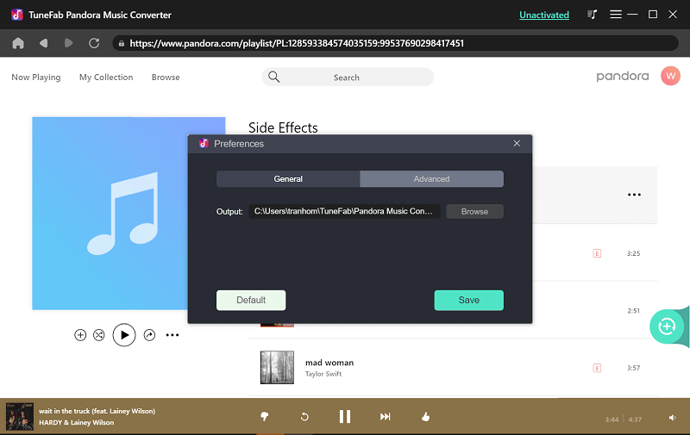The width and height of the screenshot is (690, 435).
Task: Thumbs up the current song
Action: click(x=425, y=417)
